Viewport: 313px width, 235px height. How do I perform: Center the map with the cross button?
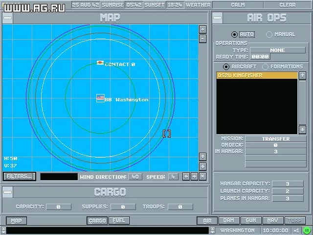(202, 176)
